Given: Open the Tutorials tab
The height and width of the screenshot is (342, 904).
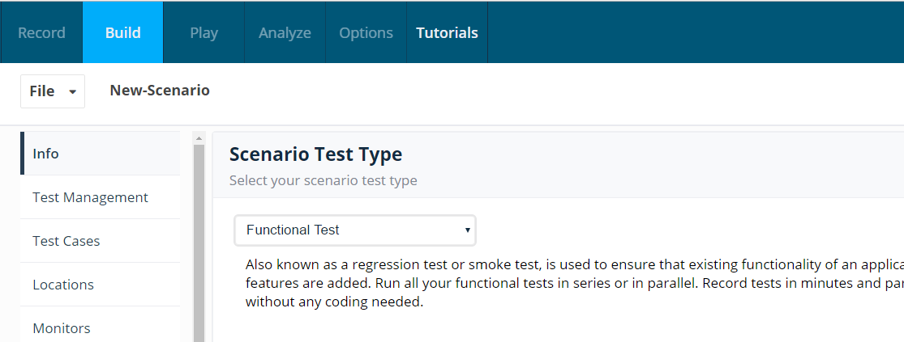Looking at the screenshot, I should point(448,33).
